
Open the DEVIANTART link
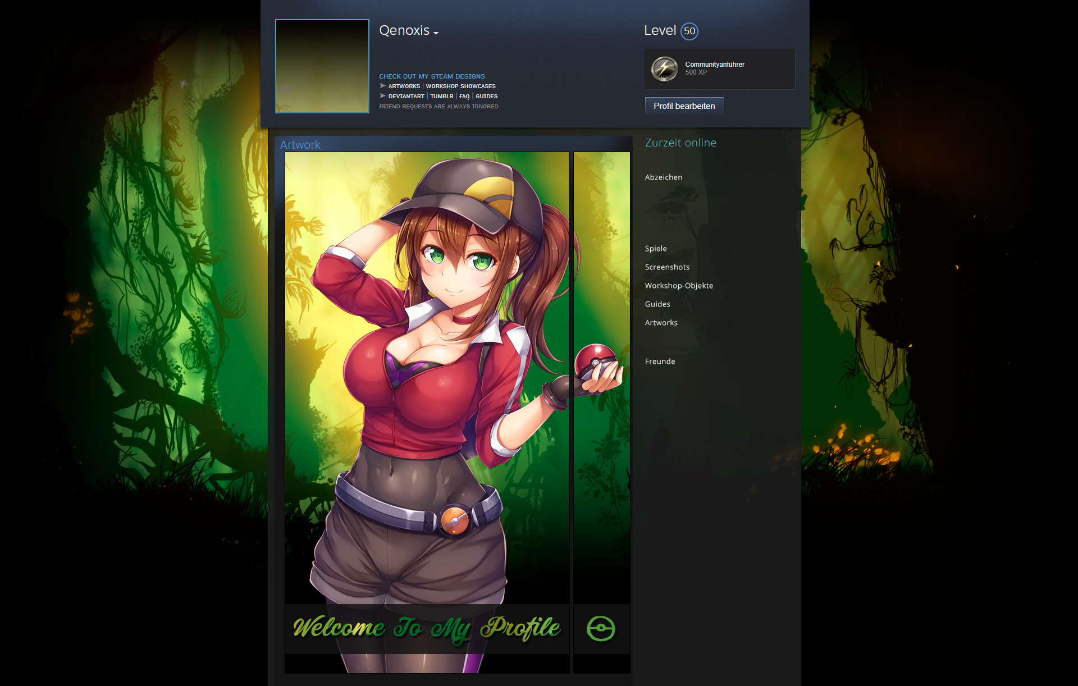tap(406, 97)
